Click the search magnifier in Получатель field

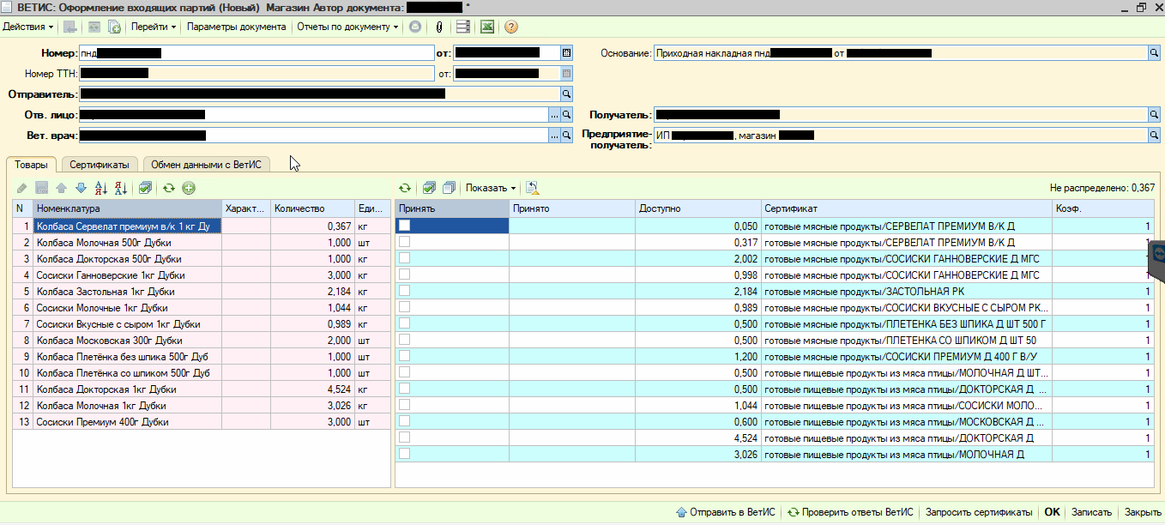tap(1154, 114)
